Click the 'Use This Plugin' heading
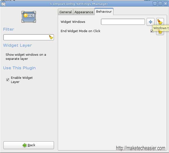The width and height of the screenshot is (169, 153). click(20, 68)
